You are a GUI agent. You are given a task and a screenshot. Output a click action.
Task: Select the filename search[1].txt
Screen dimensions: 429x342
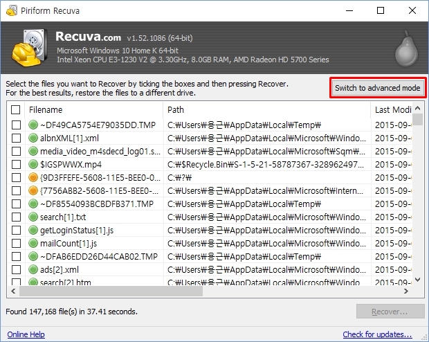[x=63, y=217]
